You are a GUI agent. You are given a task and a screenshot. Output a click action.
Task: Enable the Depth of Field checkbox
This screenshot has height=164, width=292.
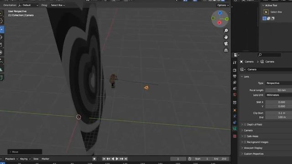245,124
